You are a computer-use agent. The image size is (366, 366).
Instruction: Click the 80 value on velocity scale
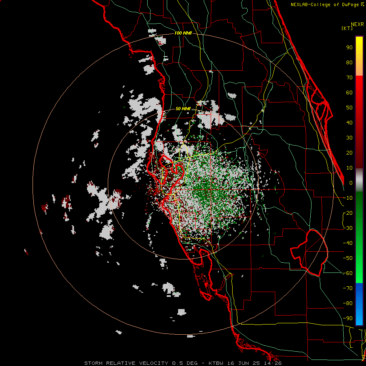pyautogui.click(x=349, y=63)
